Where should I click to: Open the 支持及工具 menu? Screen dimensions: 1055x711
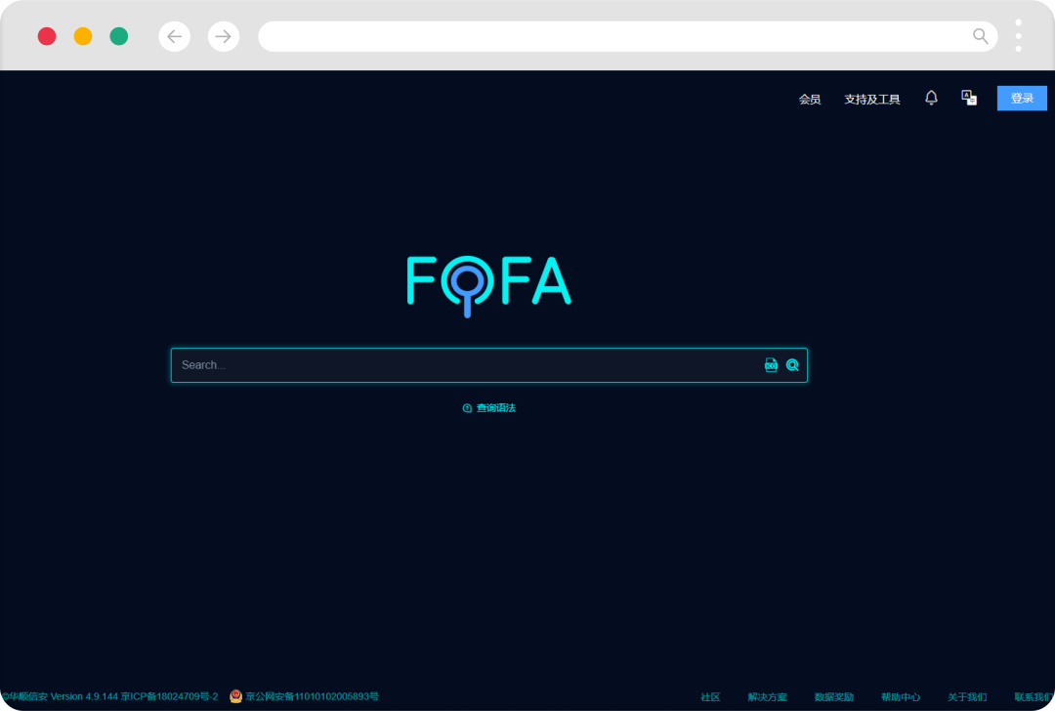pos(872,100)
